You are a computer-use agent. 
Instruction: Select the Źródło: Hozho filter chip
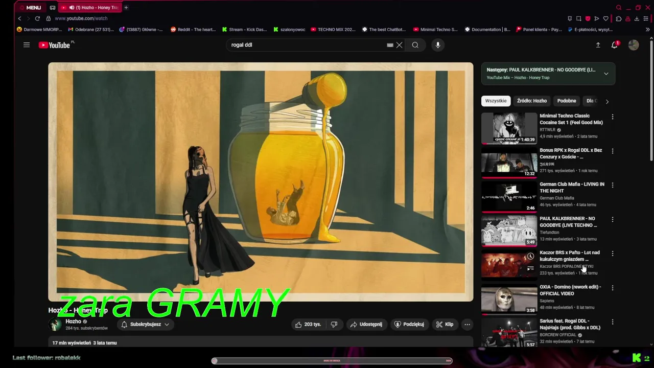[x=531, y=101]
